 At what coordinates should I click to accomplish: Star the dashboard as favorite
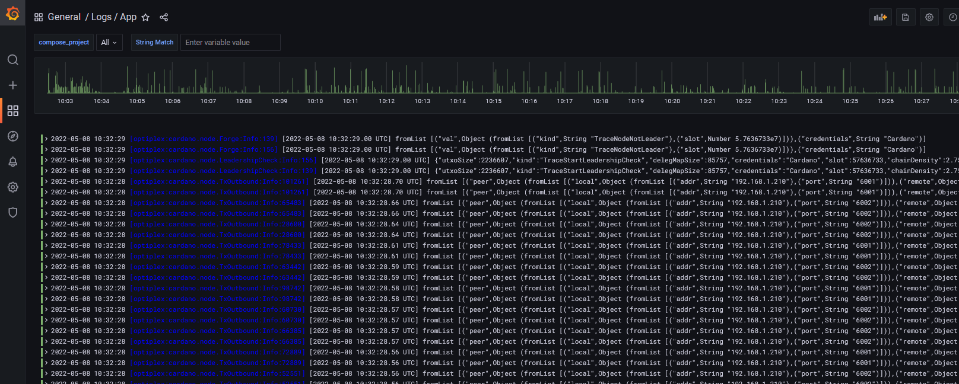click(x=145, y=17)
